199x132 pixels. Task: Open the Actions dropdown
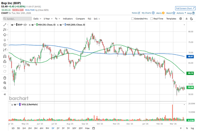[x=181, y=13]
